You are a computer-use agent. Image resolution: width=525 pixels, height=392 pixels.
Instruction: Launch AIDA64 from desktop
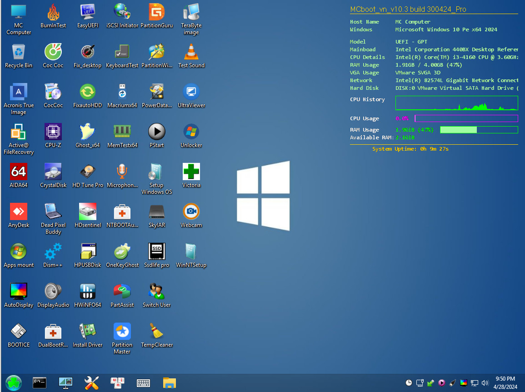[19, 176]
